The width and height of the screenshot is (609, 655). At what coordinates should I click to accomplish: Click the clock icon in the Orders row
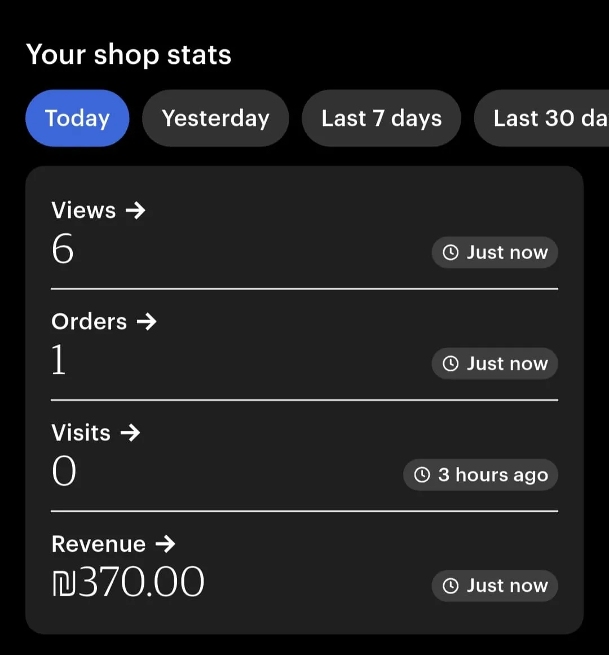pos(451,364)
